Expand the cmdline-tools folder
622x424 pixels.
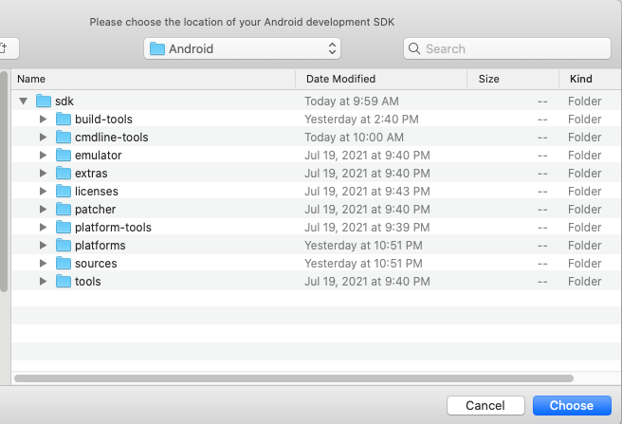[43, 137]
